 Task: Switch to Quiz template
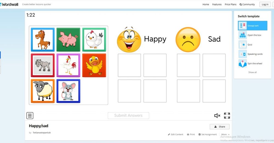[253, 45]
